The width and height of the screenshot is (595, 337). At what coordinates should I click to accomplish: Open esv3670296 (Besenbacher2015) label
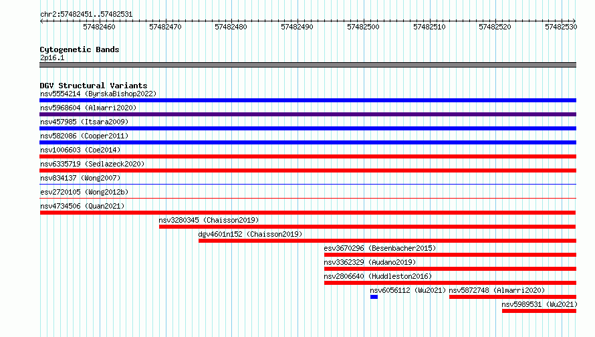click(380, 248)
